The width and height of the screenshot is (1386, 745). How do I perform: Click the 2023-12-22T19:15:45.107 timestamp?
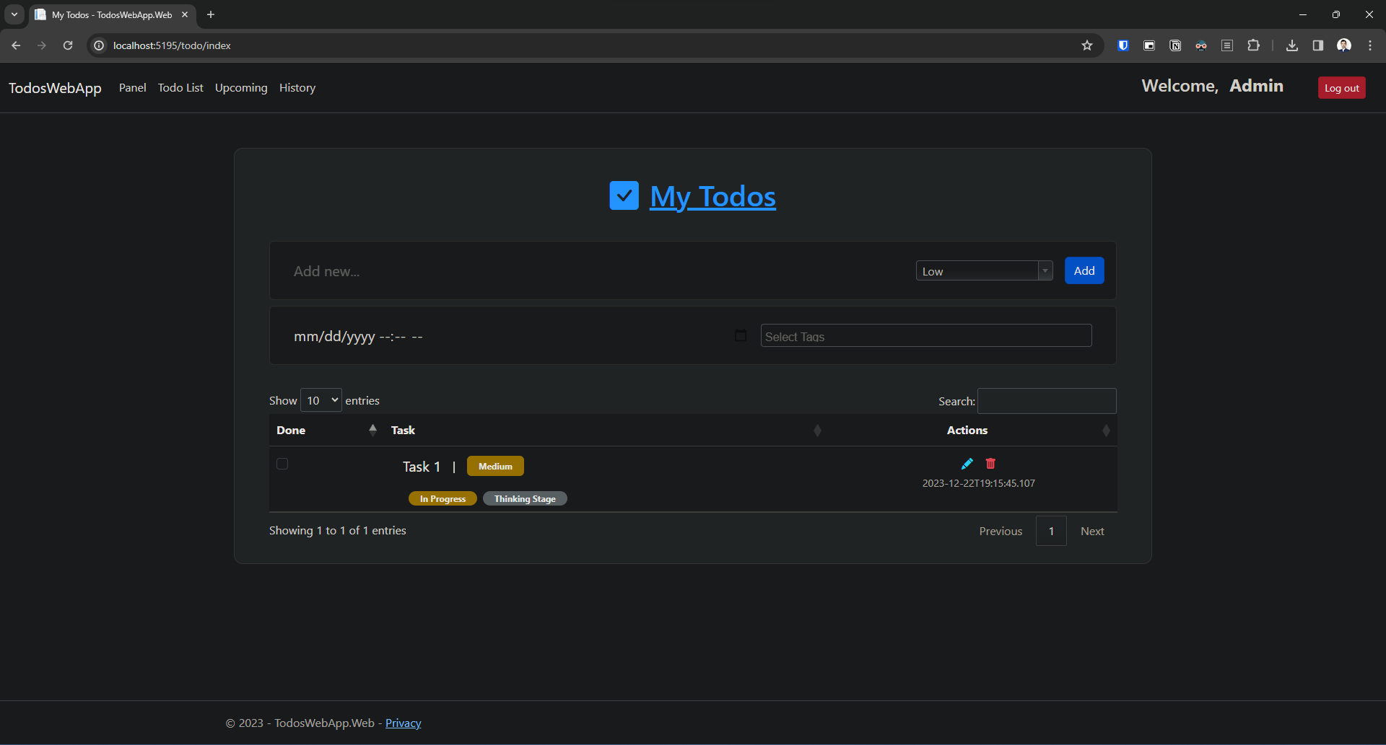click(x=979, y=483)
